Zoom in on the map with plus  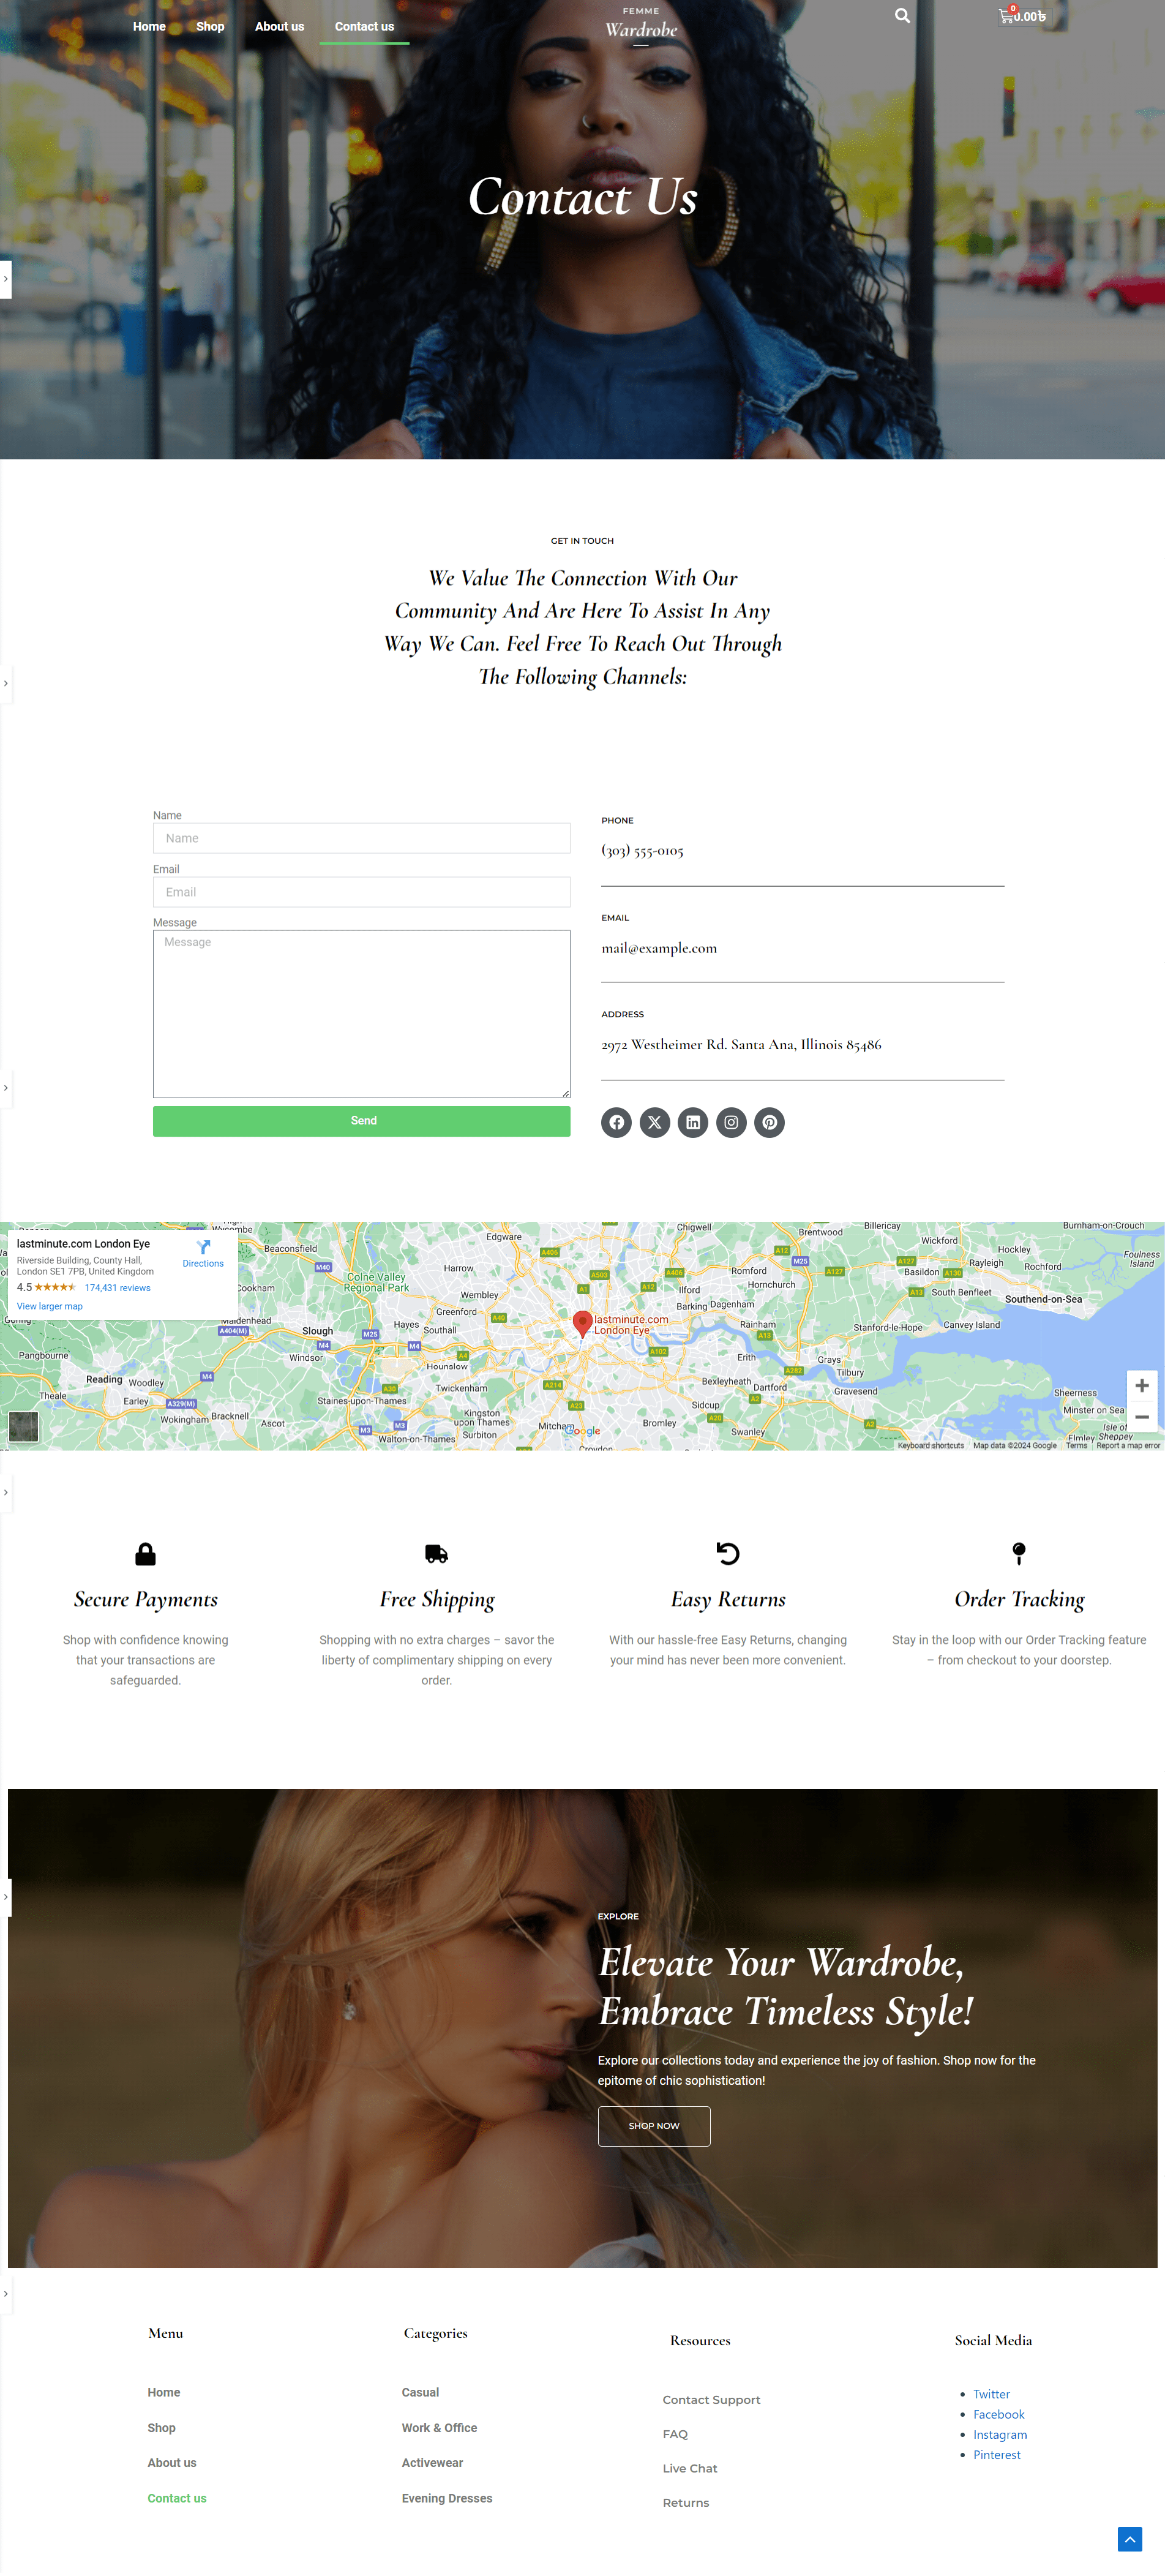1142,1385
